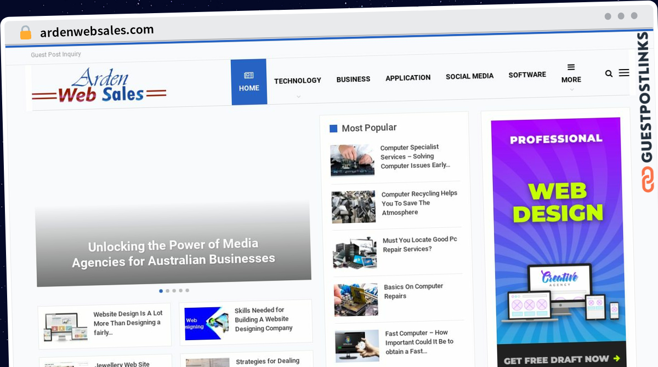Select the fourth slider dot
This screenshot has height=367, width=658.
point(180,291)
